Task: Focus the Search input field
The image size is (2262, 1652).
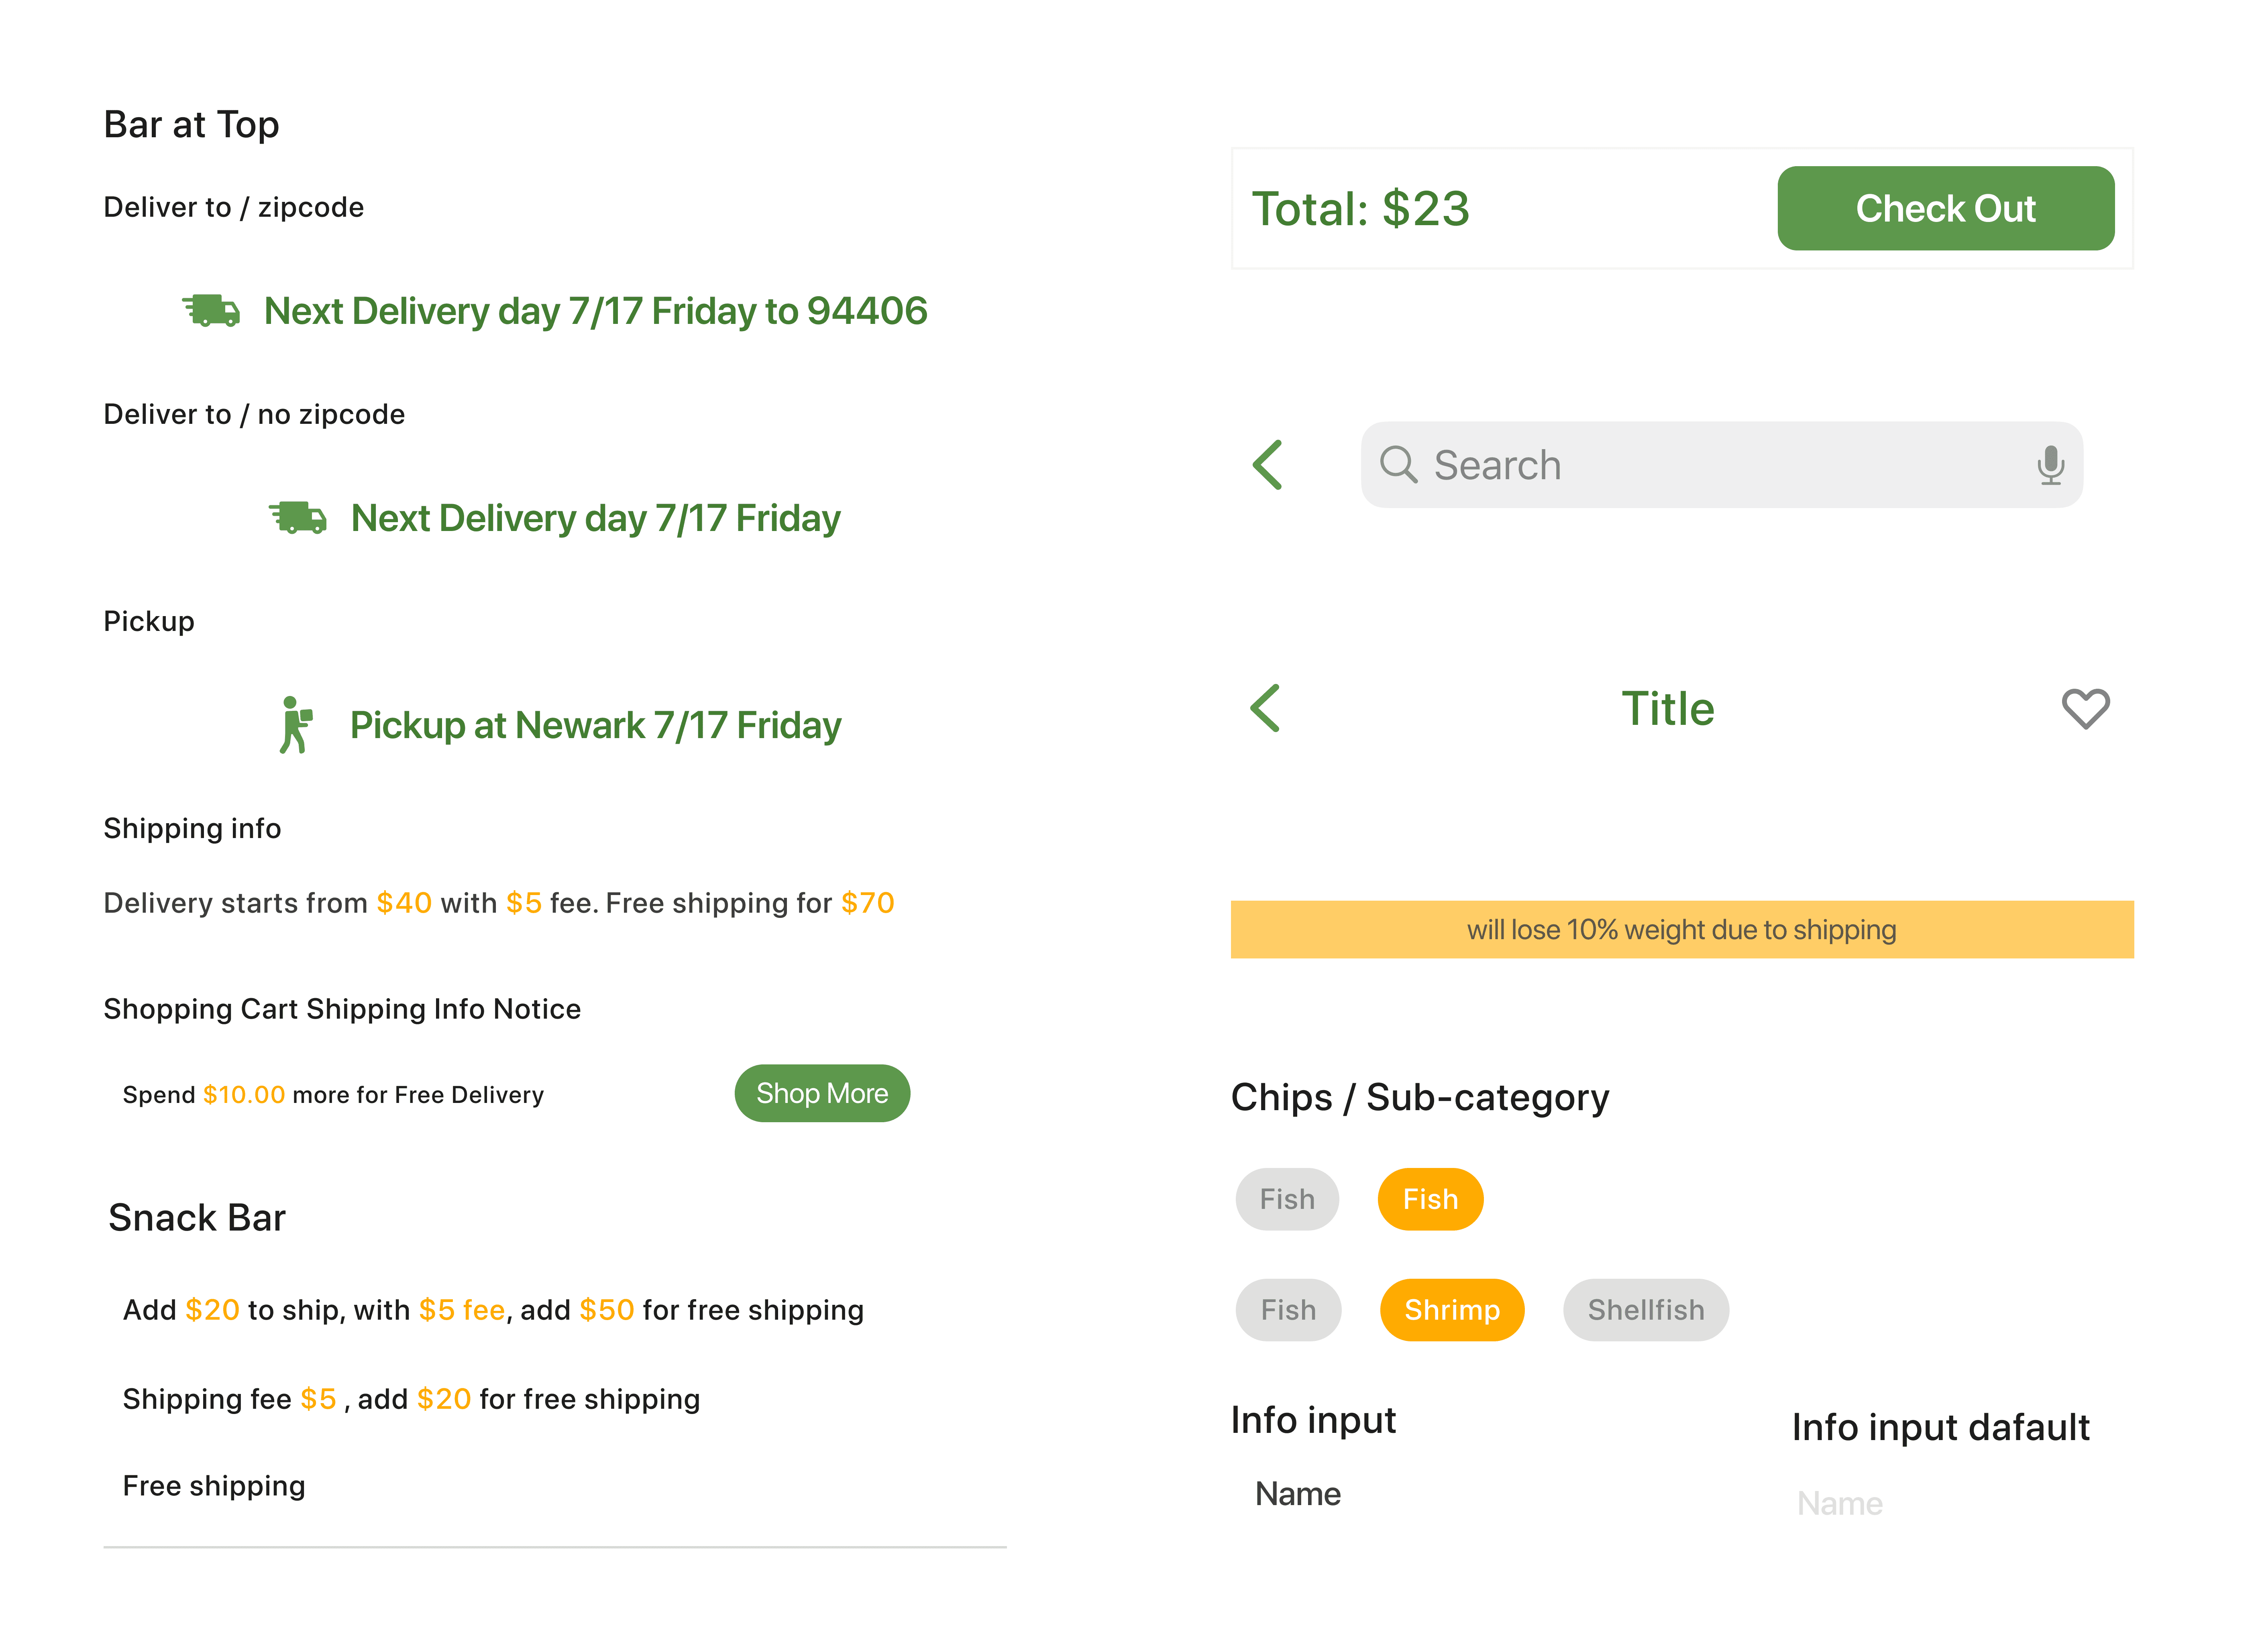Action: point(1721,465)
